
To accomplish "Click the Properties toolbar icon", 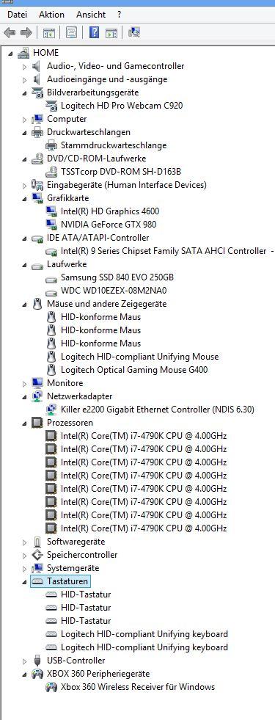I will [x=71, y=32].
